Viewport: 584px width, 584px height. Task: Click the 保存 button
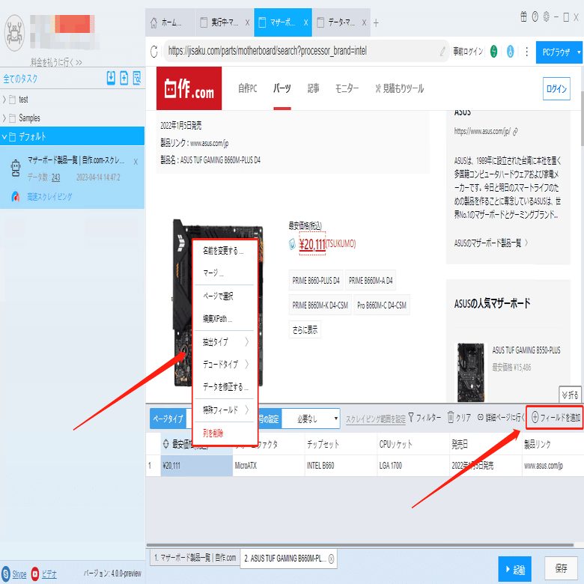point(561,568)
